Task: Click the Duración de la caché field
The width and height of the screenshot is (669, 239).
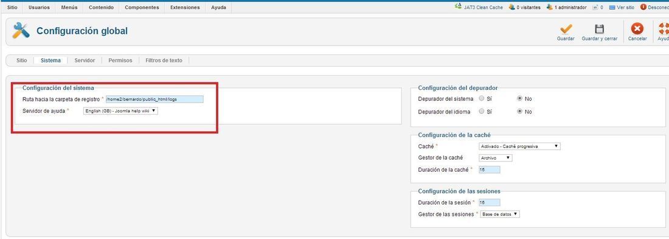Action: coord(490,170)
